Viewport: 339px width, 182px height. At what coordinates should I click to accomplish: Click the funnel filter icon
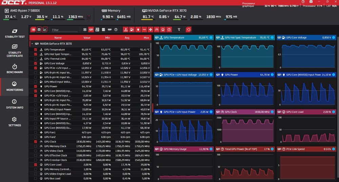pos(179,30)
